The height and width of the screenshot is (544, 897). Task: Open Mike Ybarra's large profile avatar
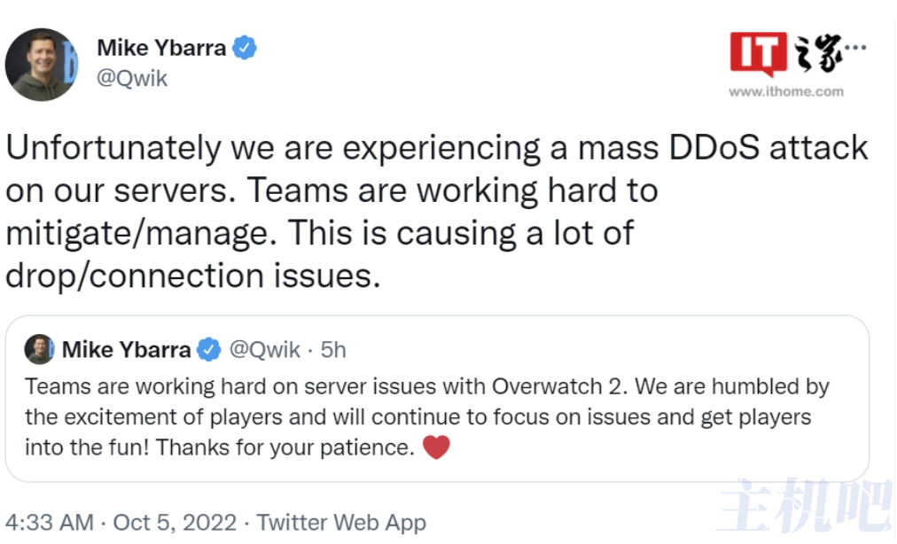click(42, 65)
